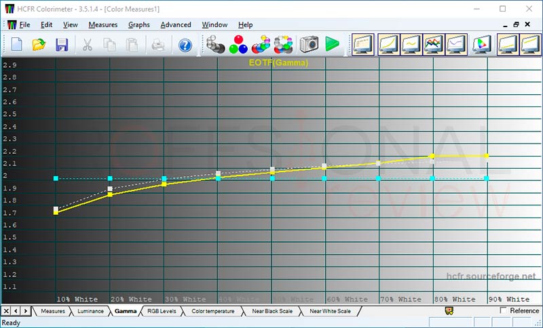Select the Gamma tab
Image resolution: width=543 pixels, height=328 pixels.
126,311
